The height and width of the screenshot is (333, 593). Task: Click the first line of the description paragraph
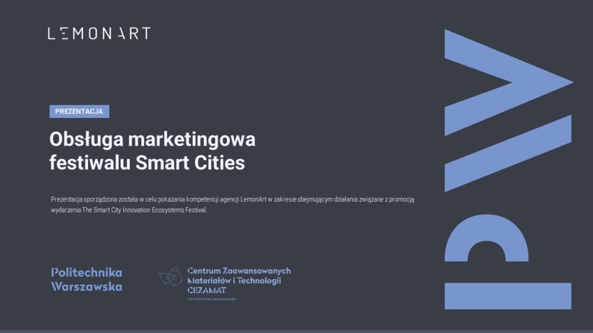232,199
